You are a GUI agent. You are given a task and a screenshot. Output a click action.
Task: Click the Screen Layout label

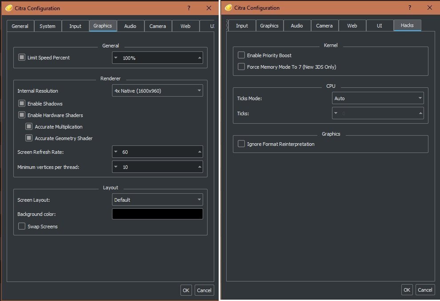[33, 200]
